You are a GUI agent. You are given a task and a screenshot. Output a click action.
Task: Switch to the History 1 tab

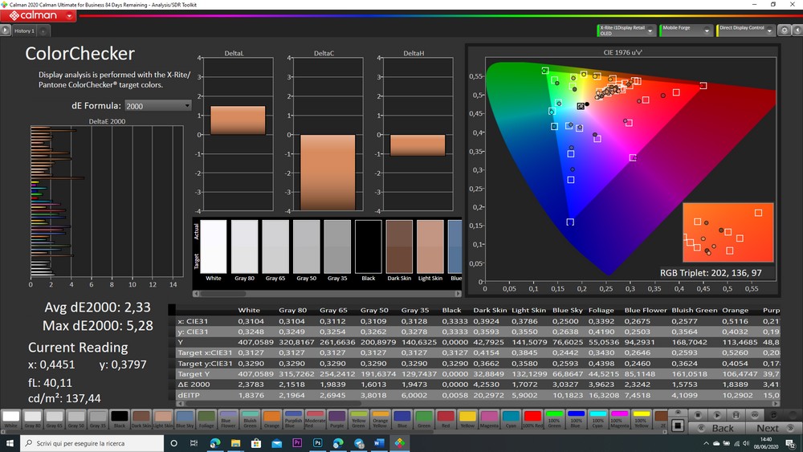tap(24, 31)
